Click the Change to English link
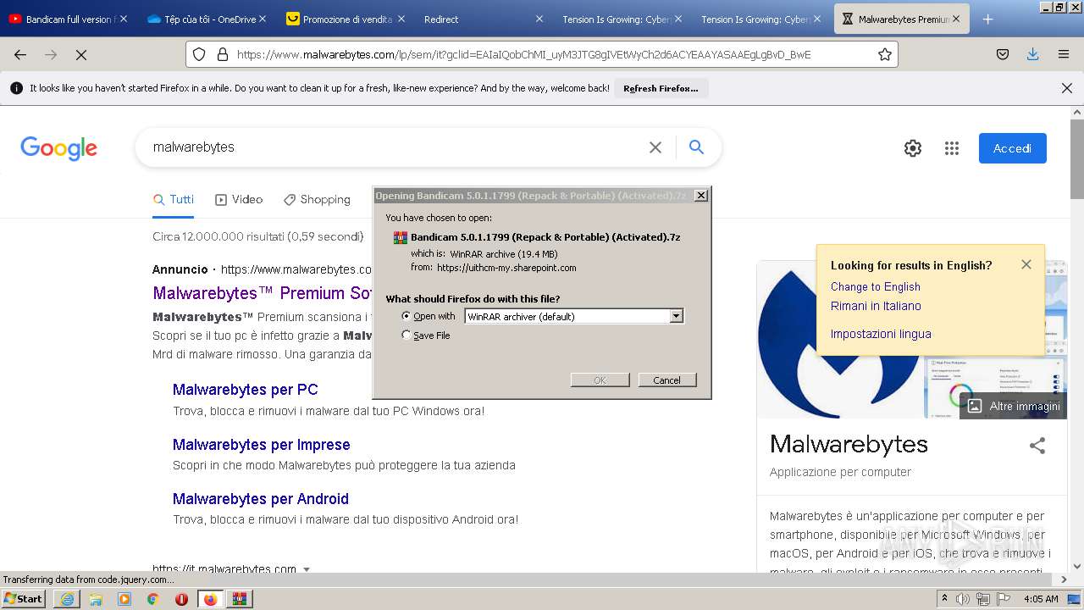The width and height of the screenshot is (1084, 610). tap(876, 287)
